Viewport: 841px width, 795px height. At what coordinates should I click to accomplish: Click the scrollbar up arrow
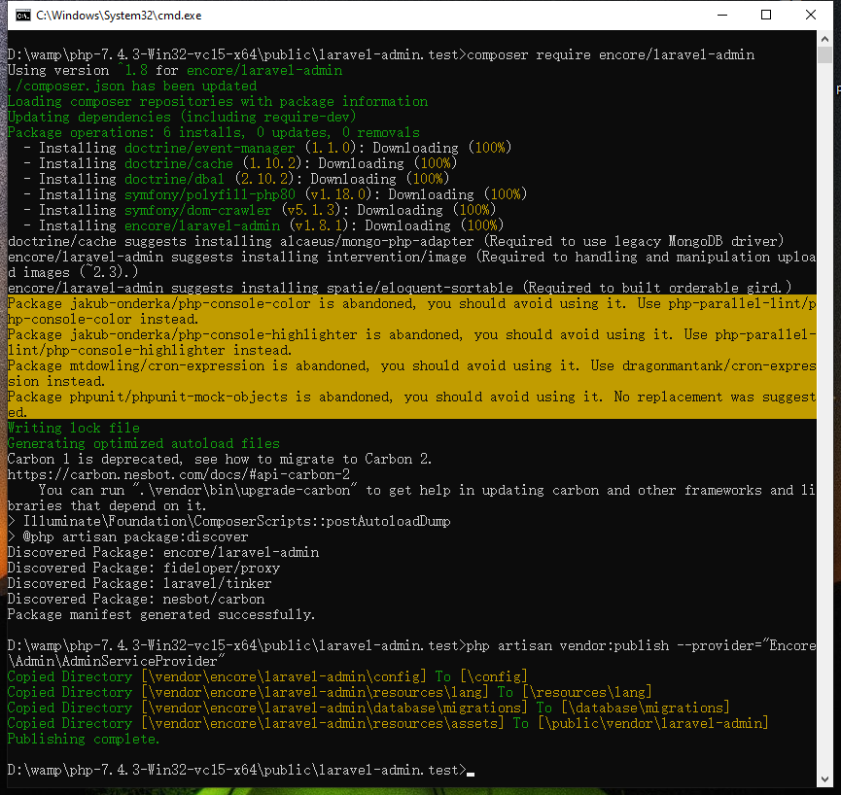click(x=824, y=39)
